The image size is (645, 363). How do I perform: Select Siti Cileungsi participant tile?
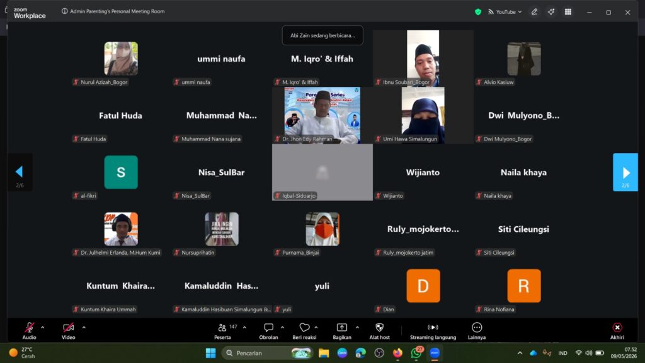coord(523,229)
